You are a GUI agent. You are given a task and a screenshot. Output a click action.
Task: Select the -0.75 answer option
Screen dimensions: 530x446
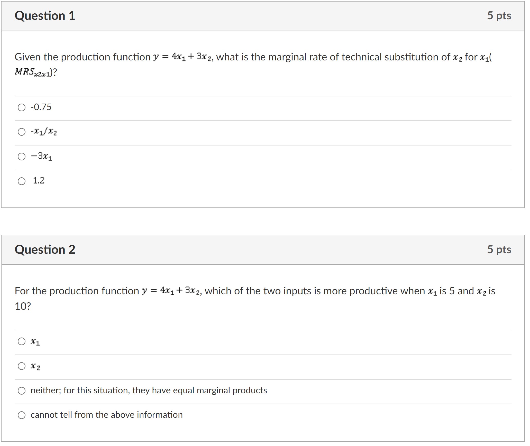[22, 107]
